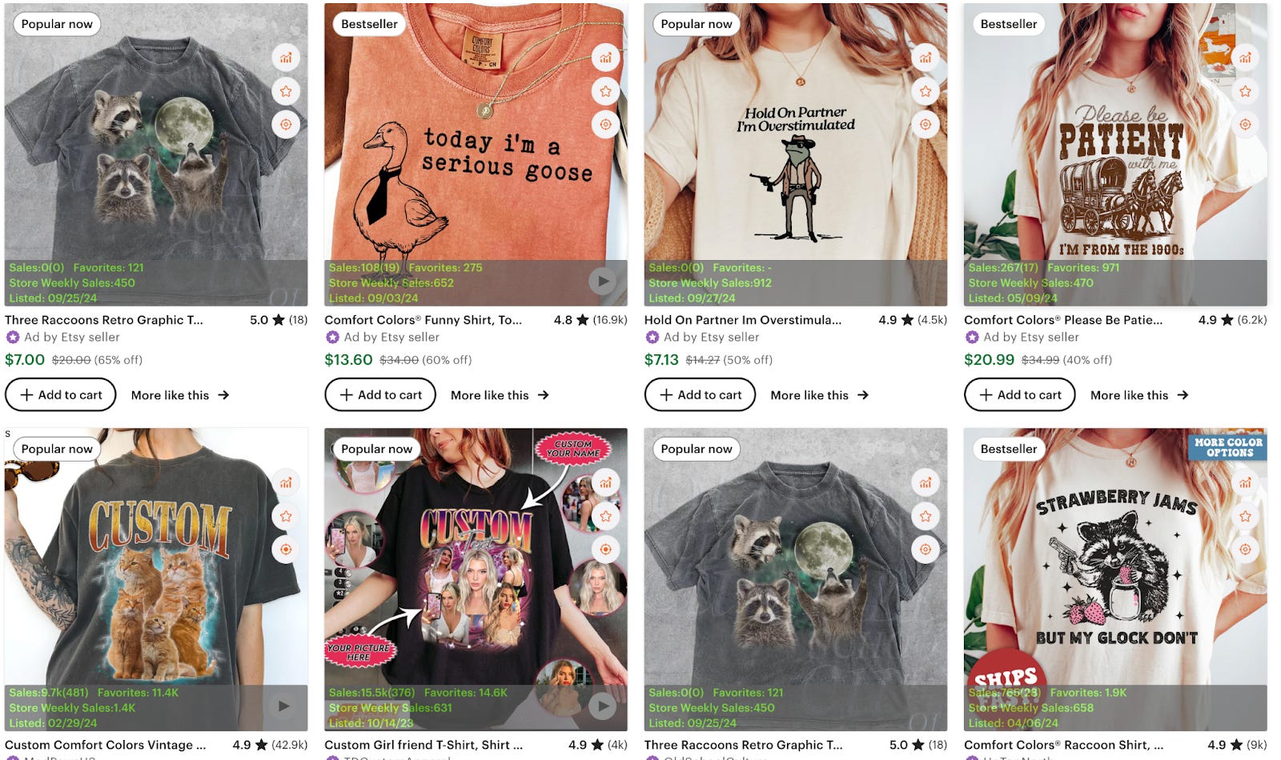Play the video on Custom cats shirt listing
This screenshot has width=1281, height=760.
point(283,706)
